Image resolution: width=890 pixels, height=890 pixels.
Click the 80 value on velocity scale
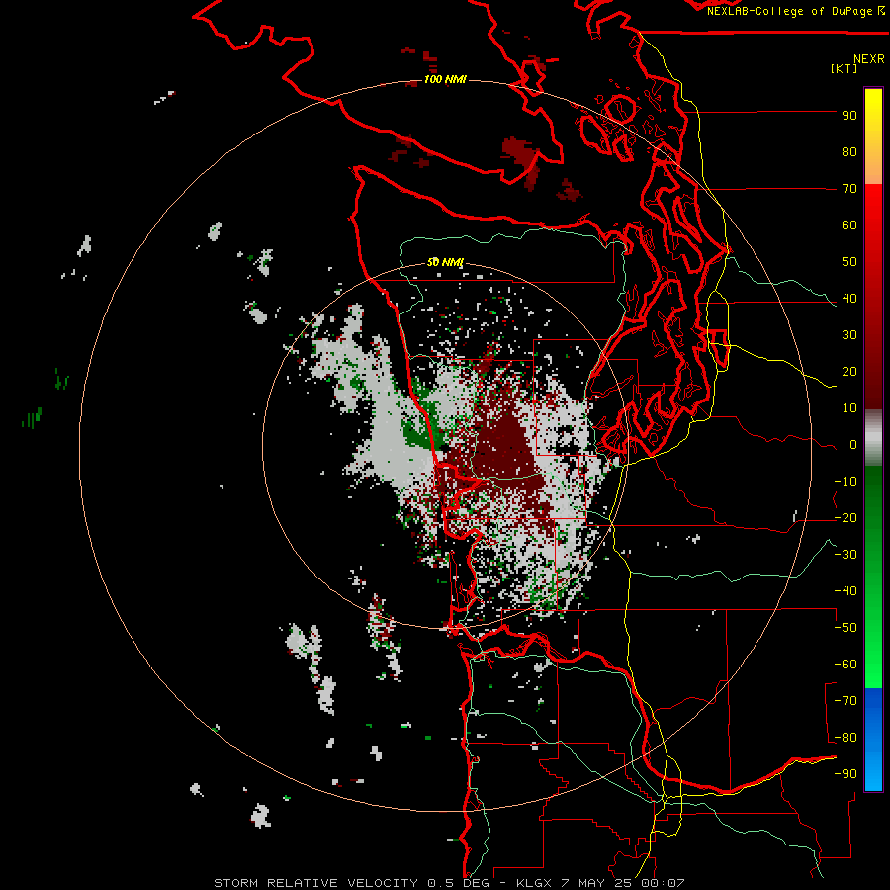pos(849,152)
